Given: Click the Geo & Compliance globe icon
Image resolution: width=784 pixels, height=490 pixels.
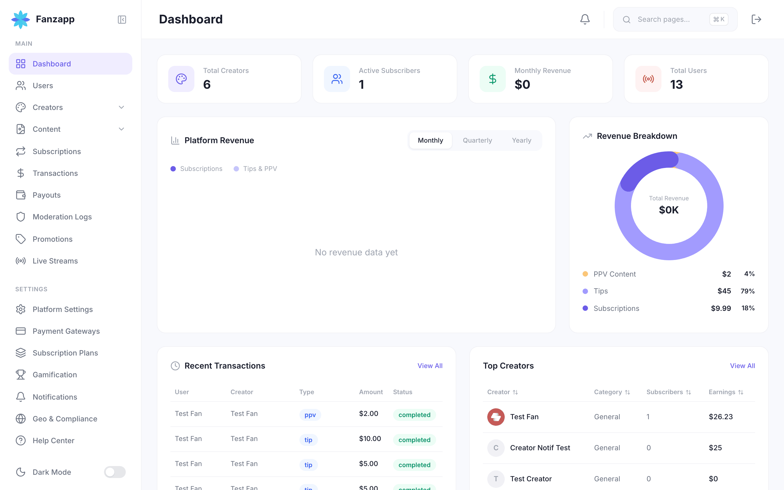Looking at the screenshot, I should pos(21,419).
